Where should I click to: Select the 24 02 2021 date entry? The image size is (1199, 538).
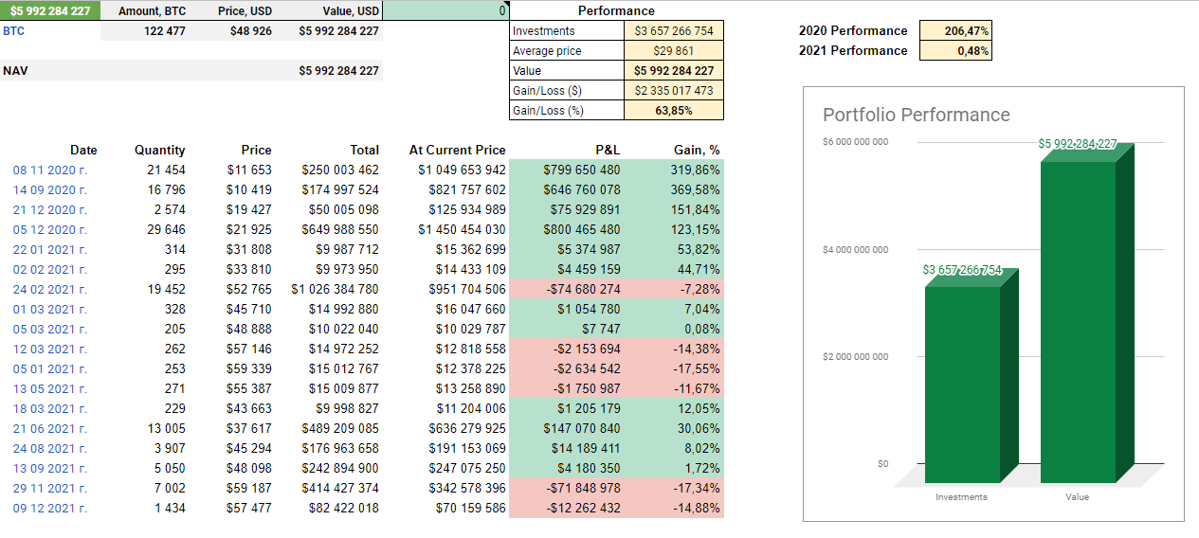pyautogui.click(x=49, y=289)
